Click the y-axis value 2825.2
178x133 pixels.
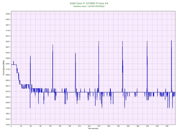pos(8,81)
